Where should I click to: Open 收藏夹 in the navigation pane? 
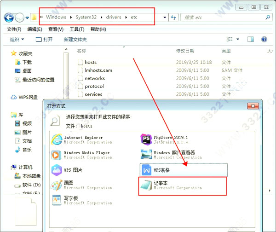point(22,53)
